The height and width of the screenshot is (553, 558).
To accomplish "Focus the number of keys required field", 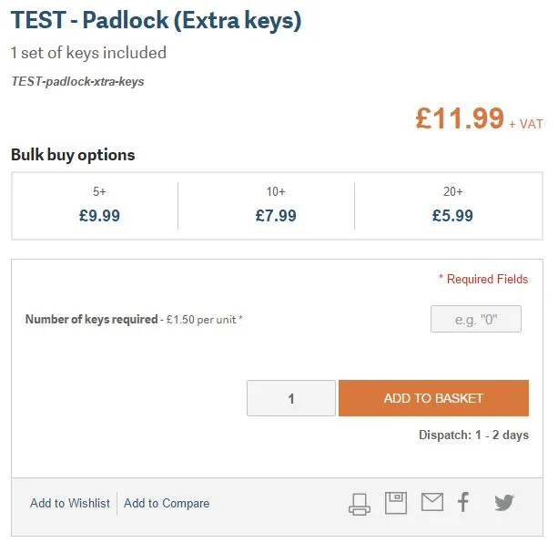I will coord(475,319).
